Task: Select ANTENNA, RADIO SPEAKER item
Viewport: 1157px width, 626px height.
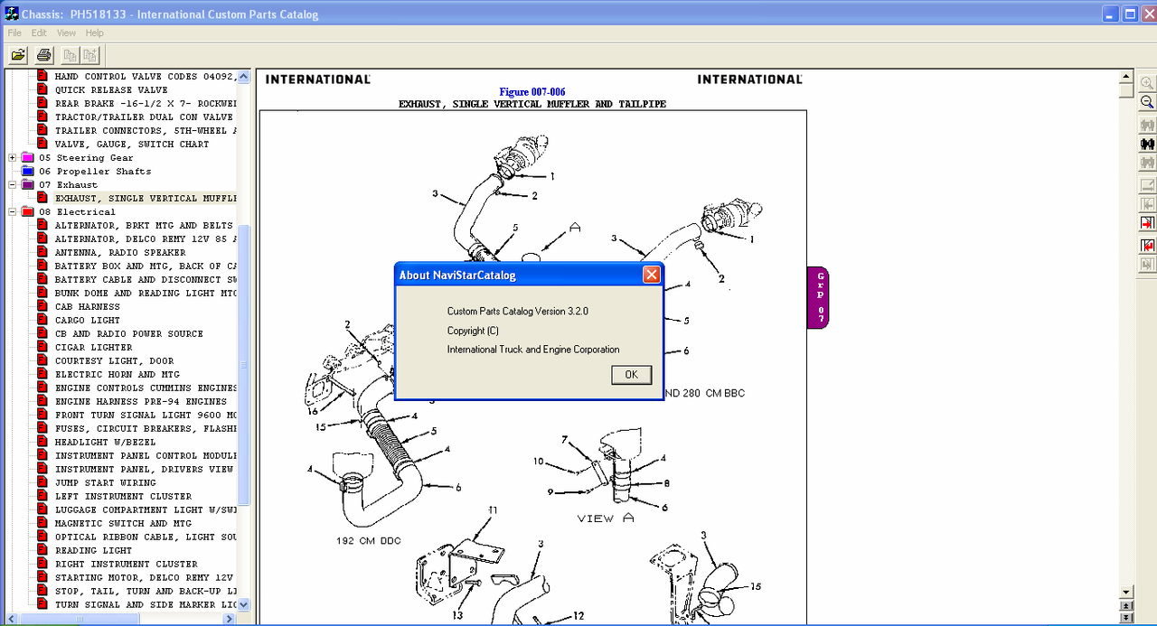Action: click(x=120, y=252)
